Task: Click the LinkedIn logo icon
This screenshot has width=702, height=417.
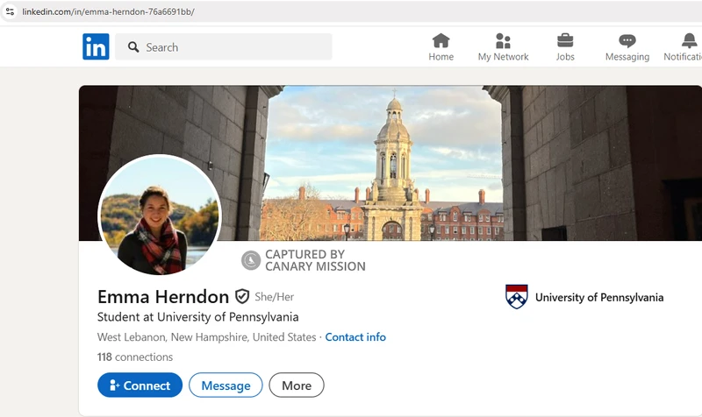Action: point(96,46)
